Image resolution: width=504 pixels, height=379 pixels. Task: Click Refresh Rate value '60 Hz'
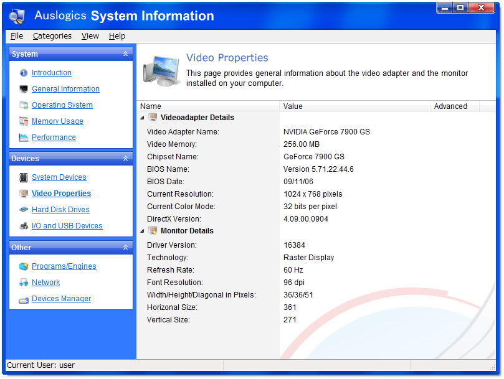pos(293,270)
